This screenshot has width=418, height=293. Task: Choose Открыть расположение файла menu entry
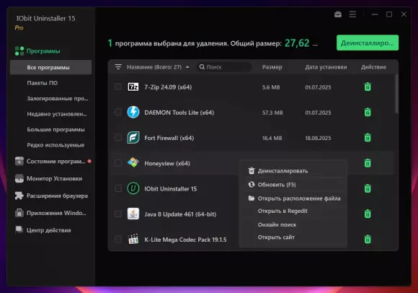[293, 198]
